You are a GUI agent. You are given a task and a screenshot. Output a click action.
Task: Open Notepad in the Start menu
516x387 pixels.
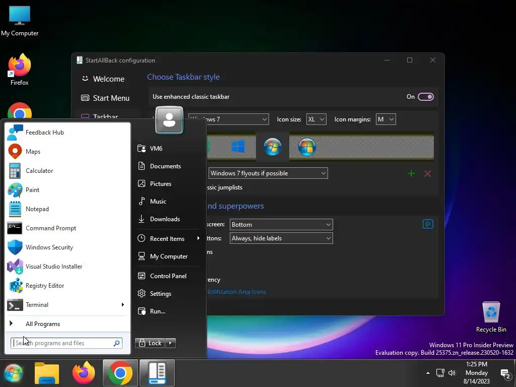pos(68,209)
